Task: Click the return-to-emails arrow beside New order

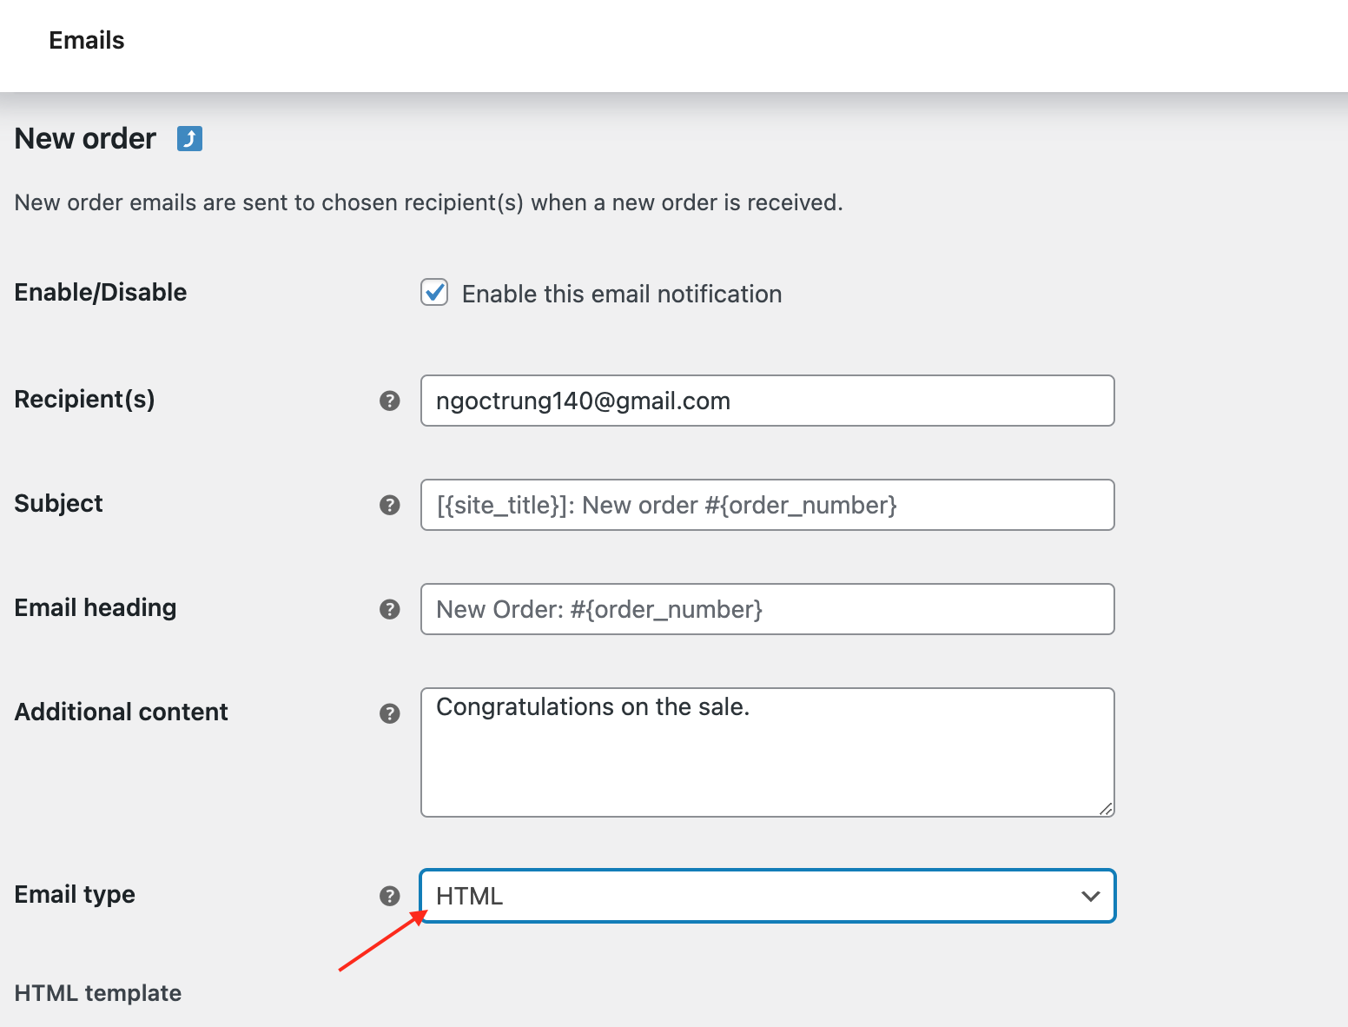Action: tap(189, 139)
